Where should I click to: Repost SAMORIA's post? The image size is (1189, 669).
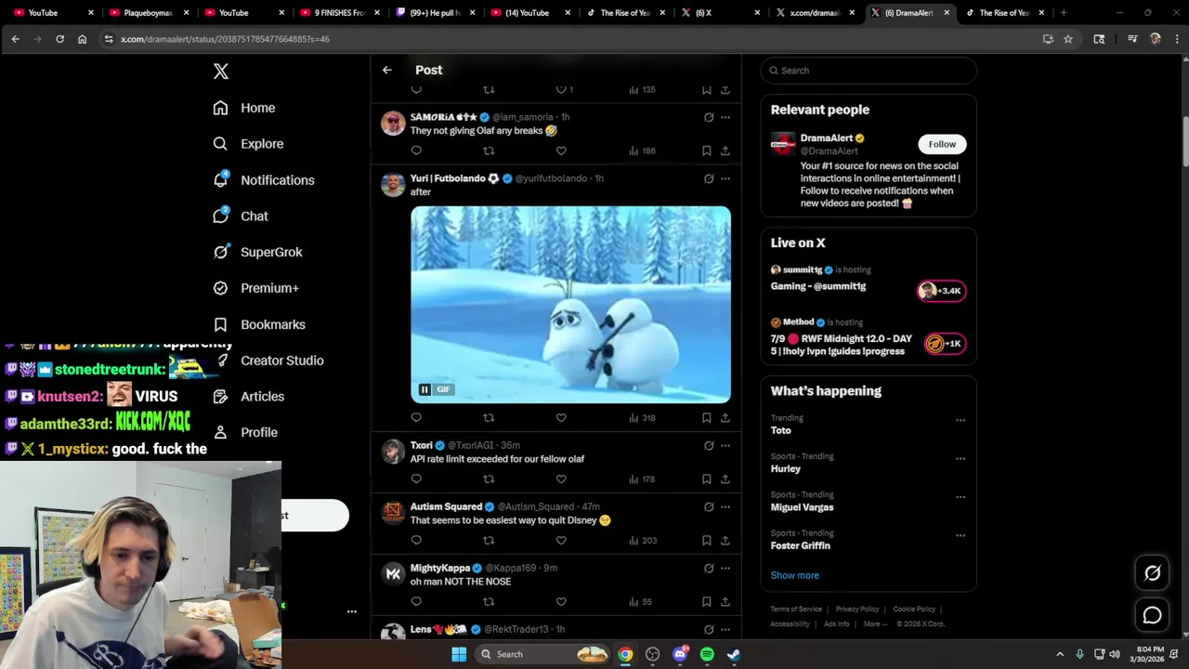pyautogui.click(x=489, y=151)
